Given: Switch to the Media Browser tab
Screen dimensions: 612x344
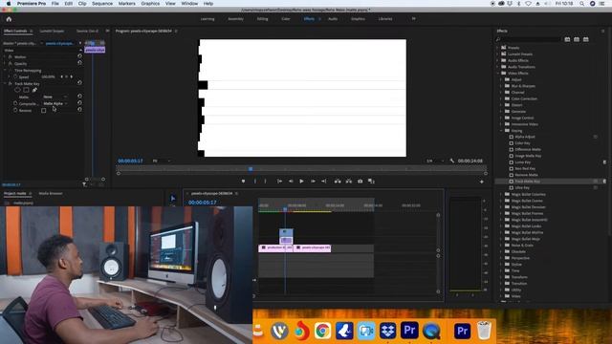Looking at the screenshot, I should [51, 193].
